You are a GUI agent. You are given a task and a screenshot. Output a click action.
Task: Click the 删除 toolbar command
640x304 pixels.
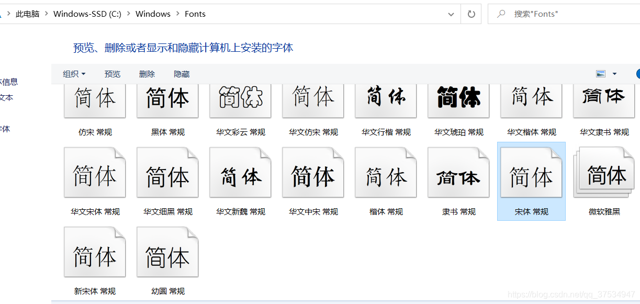(147, 74)
